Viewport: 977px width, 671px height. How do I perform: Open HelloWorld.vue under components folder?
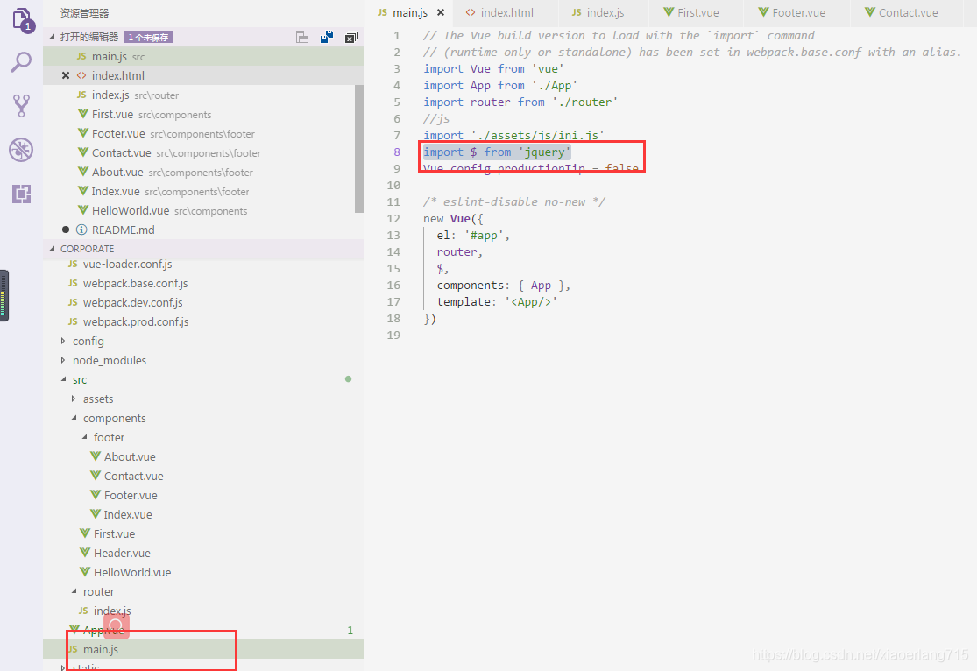[x=203, y=573]
